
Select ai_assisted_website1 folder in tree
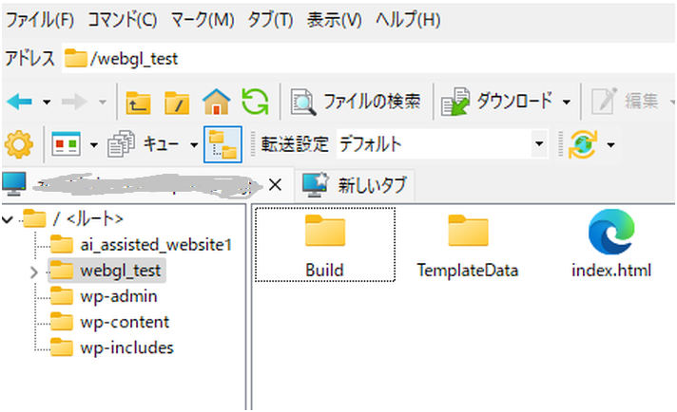click(x=141, y=245)
